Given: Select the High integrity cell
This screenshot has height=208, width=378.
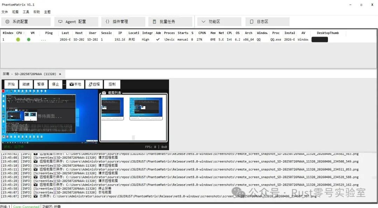Looking at the screenshot, I should pyautogui.click(x=145, y=40).
